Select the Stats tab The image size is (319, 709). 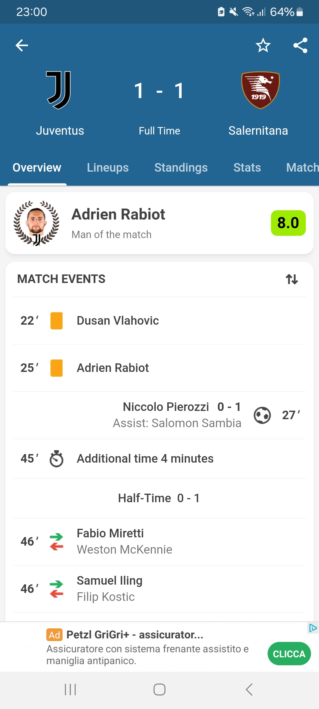247,168
